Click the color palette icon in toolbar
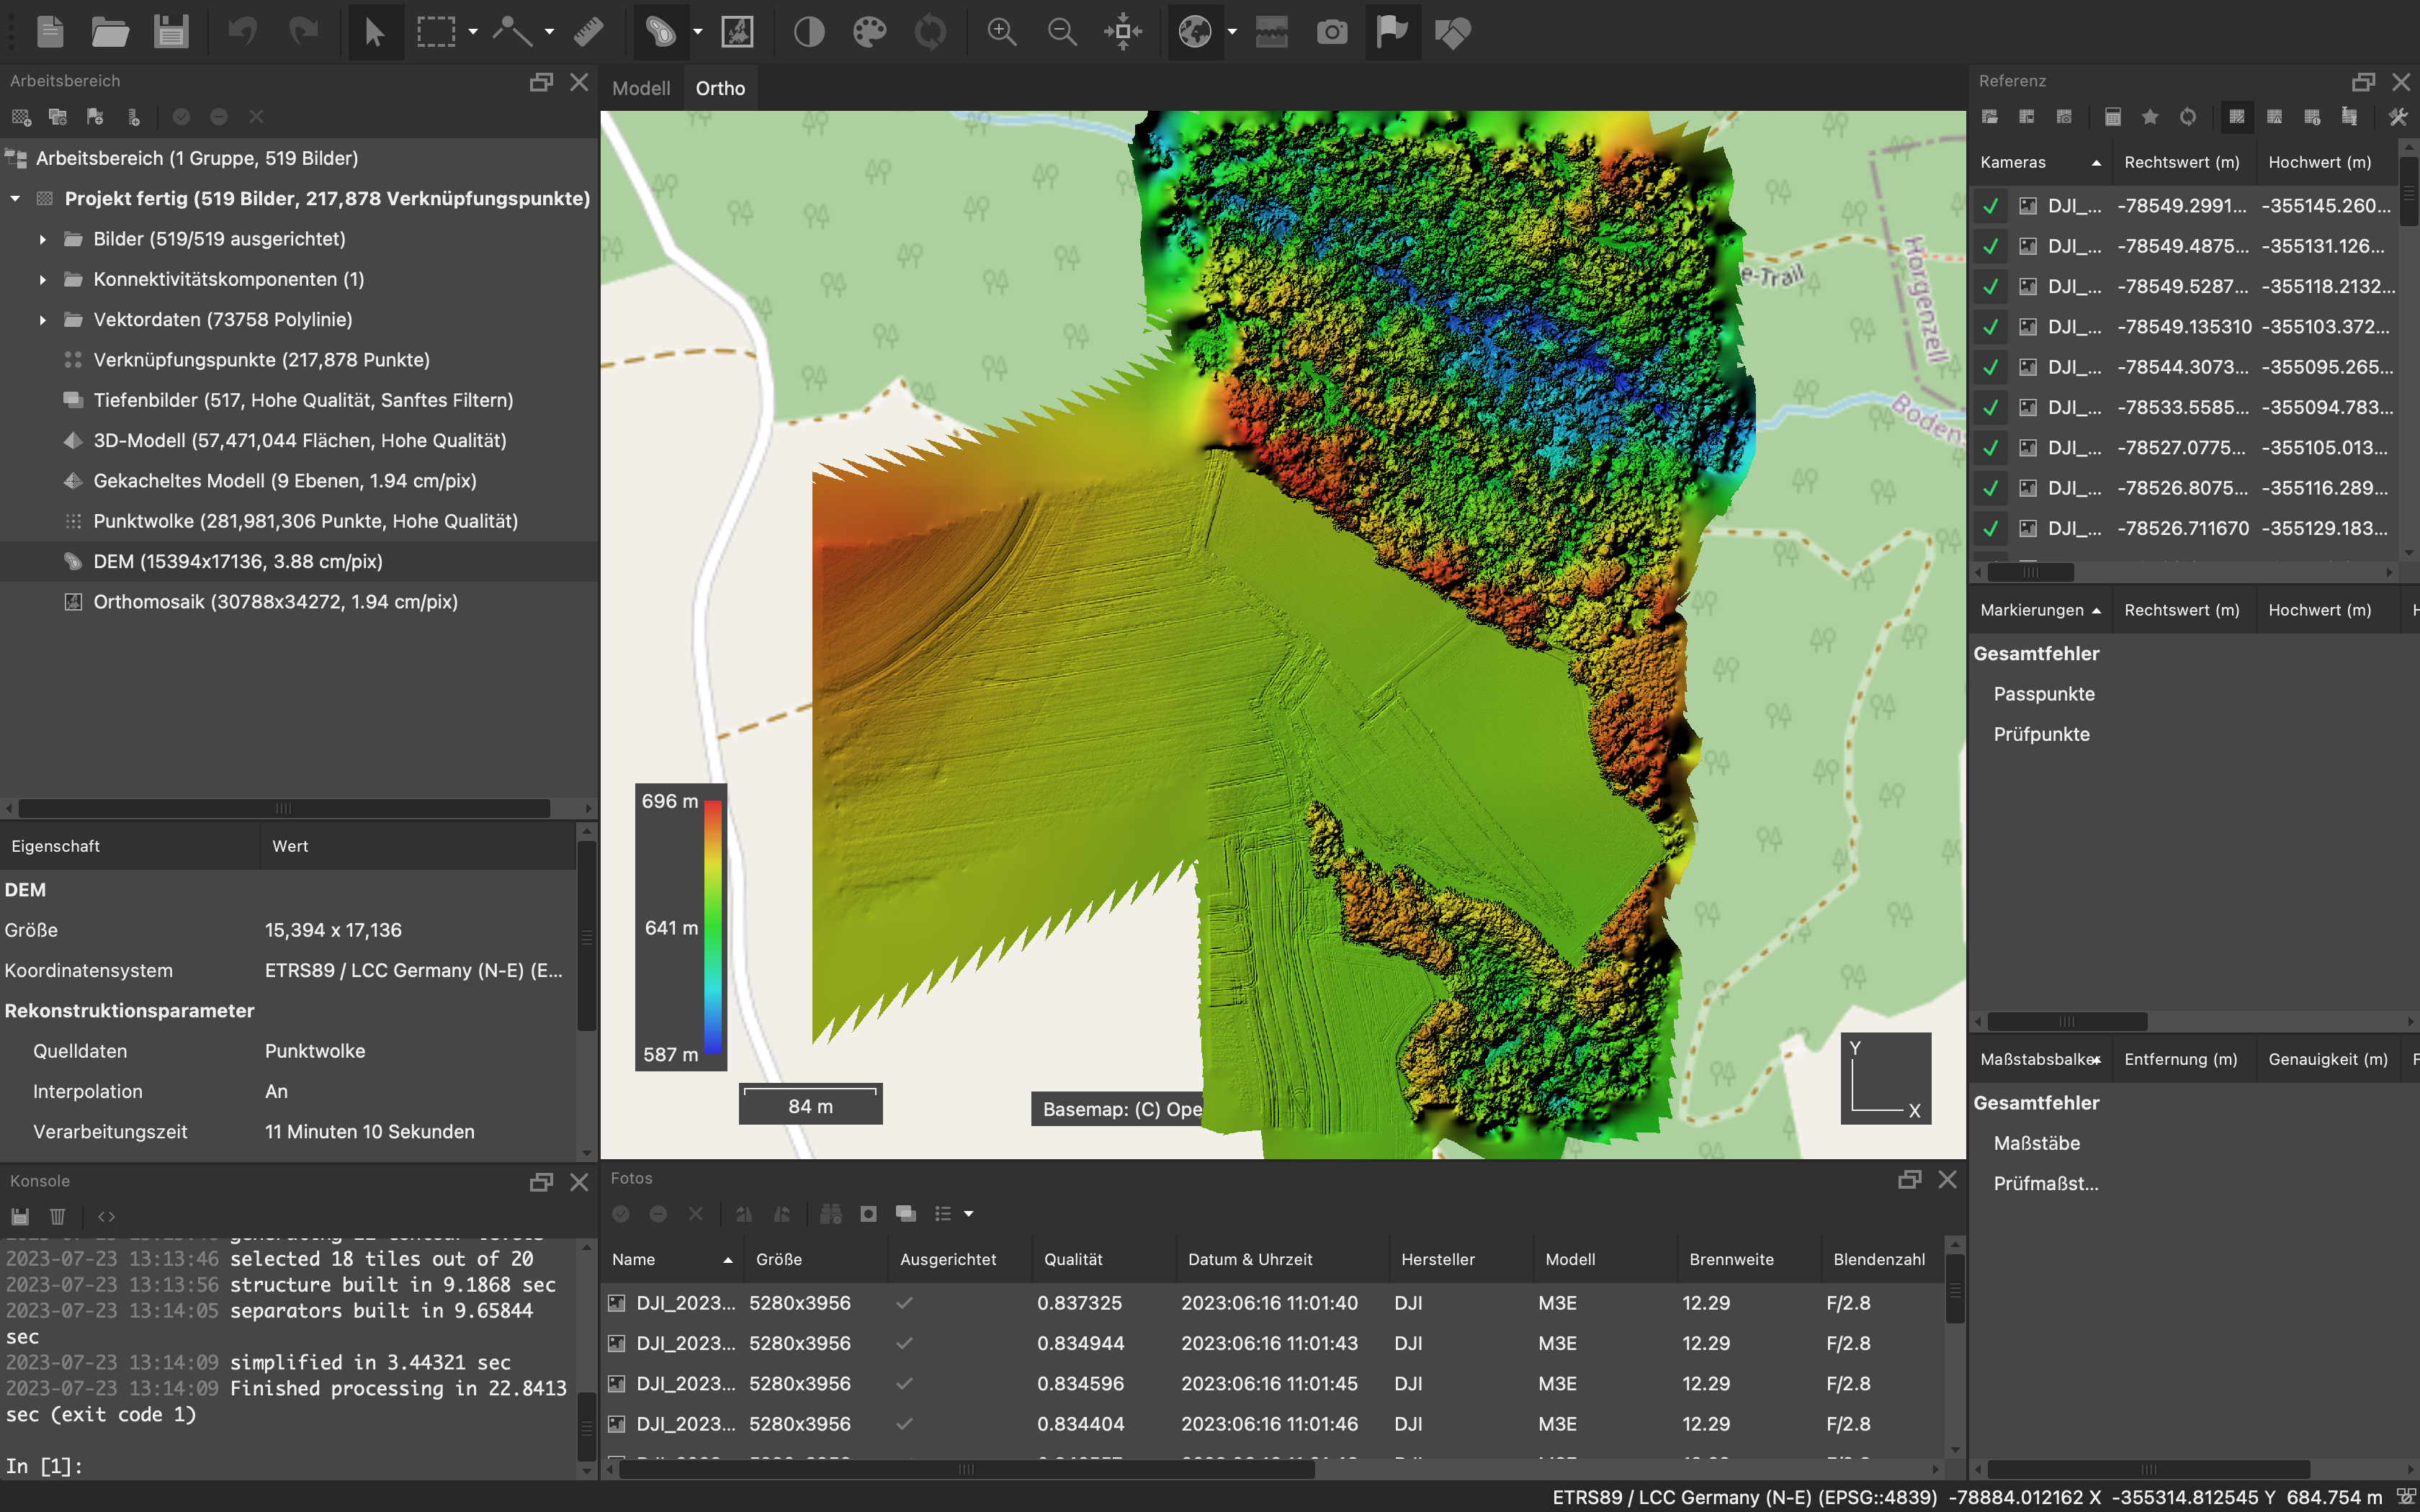Screen dimensions: 2420x1512 click(869, 32)
